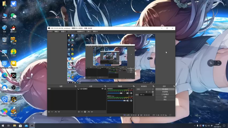Viewport: 228px width, 128px height.
Task: Toggle the display capture source's eye icon
Action: tap(103, 89)
